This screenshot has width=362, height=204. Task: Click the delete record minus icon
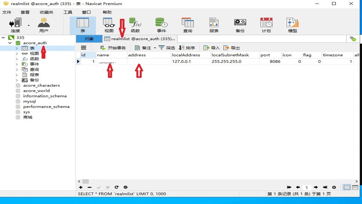(x=90, y=187)
